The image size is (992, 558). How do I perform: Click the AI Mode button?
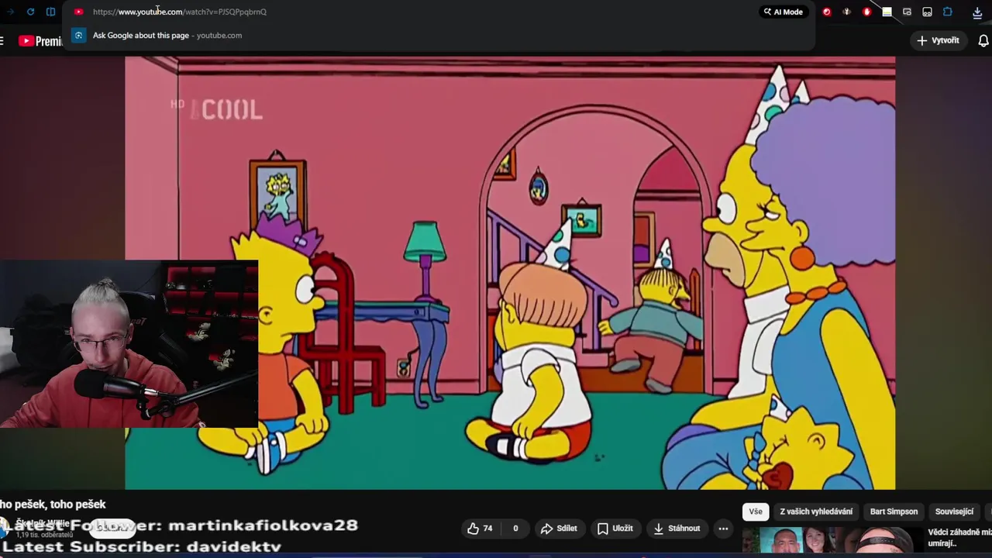coord(783,12)
